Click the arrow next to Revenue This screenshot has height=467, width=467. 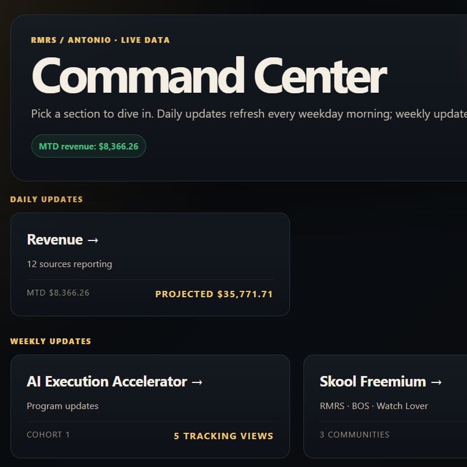click(93, 240)
